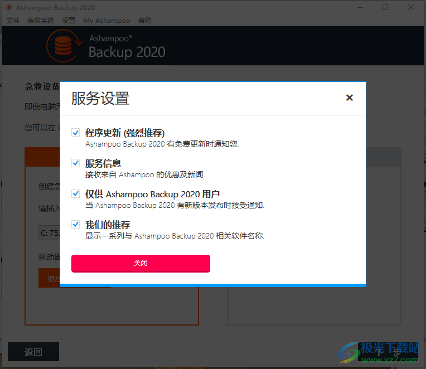Maximize the Ashampoo Backup 2020 window

coord(385,7)
